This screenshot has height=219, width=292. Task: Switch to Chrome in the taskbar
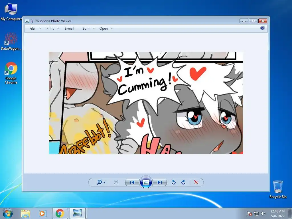(x=60, y=213)
